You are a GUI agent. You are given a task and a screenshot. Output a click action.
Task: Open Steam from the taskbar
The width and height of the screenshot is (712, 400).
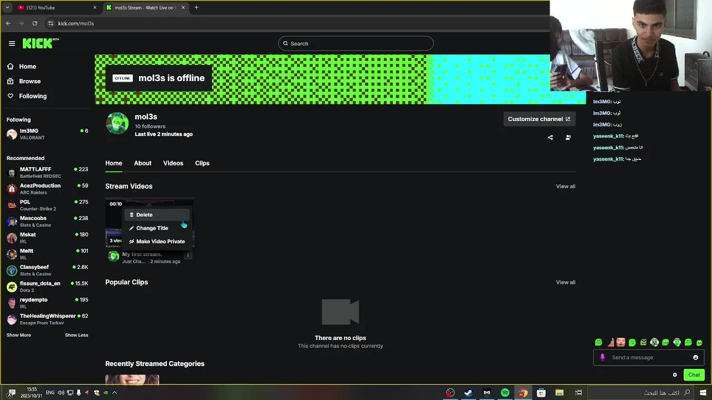pos(468,393)
